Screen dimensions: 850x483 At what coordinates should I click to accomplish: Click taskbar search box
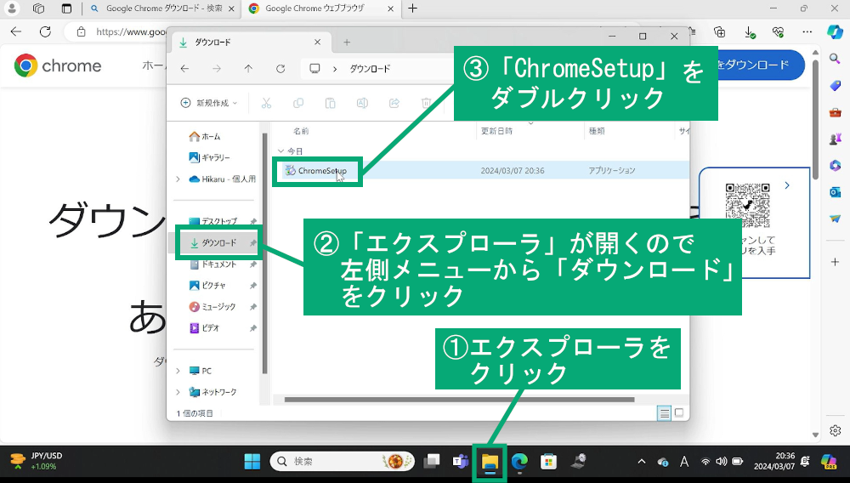343,462
